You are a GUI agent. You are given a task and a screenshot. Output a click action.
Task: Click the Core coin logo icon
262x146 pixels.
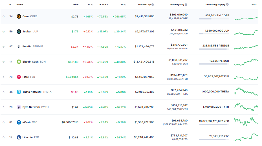(x=19, y=16)
